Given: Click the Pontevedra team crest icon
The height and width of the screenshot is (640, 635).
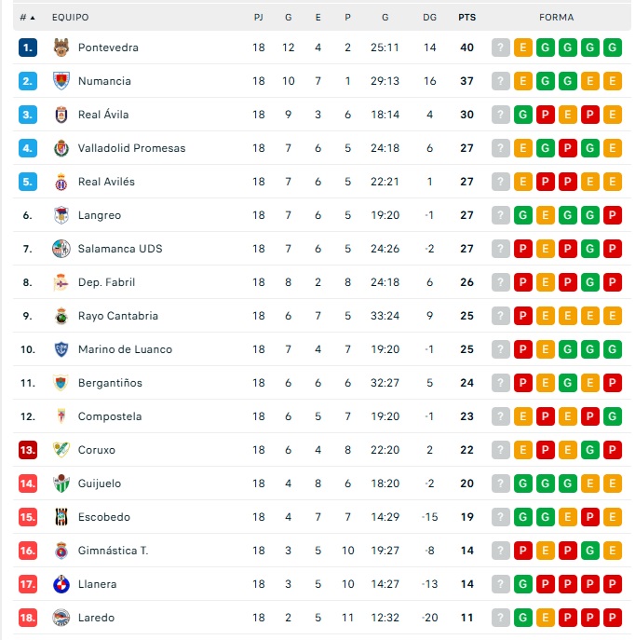Looking at the screenshot, I should (x=61, y=48).
